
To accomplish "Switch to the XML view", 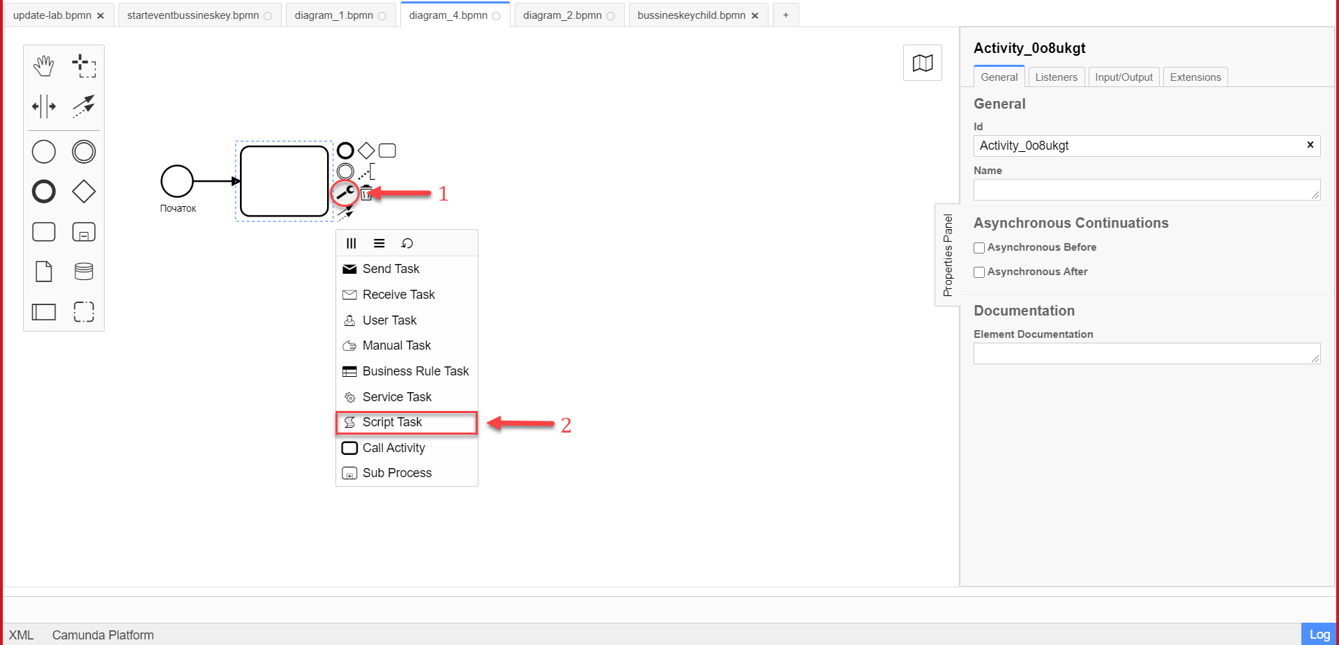I will pyautogui.click(x=21, y=635).
